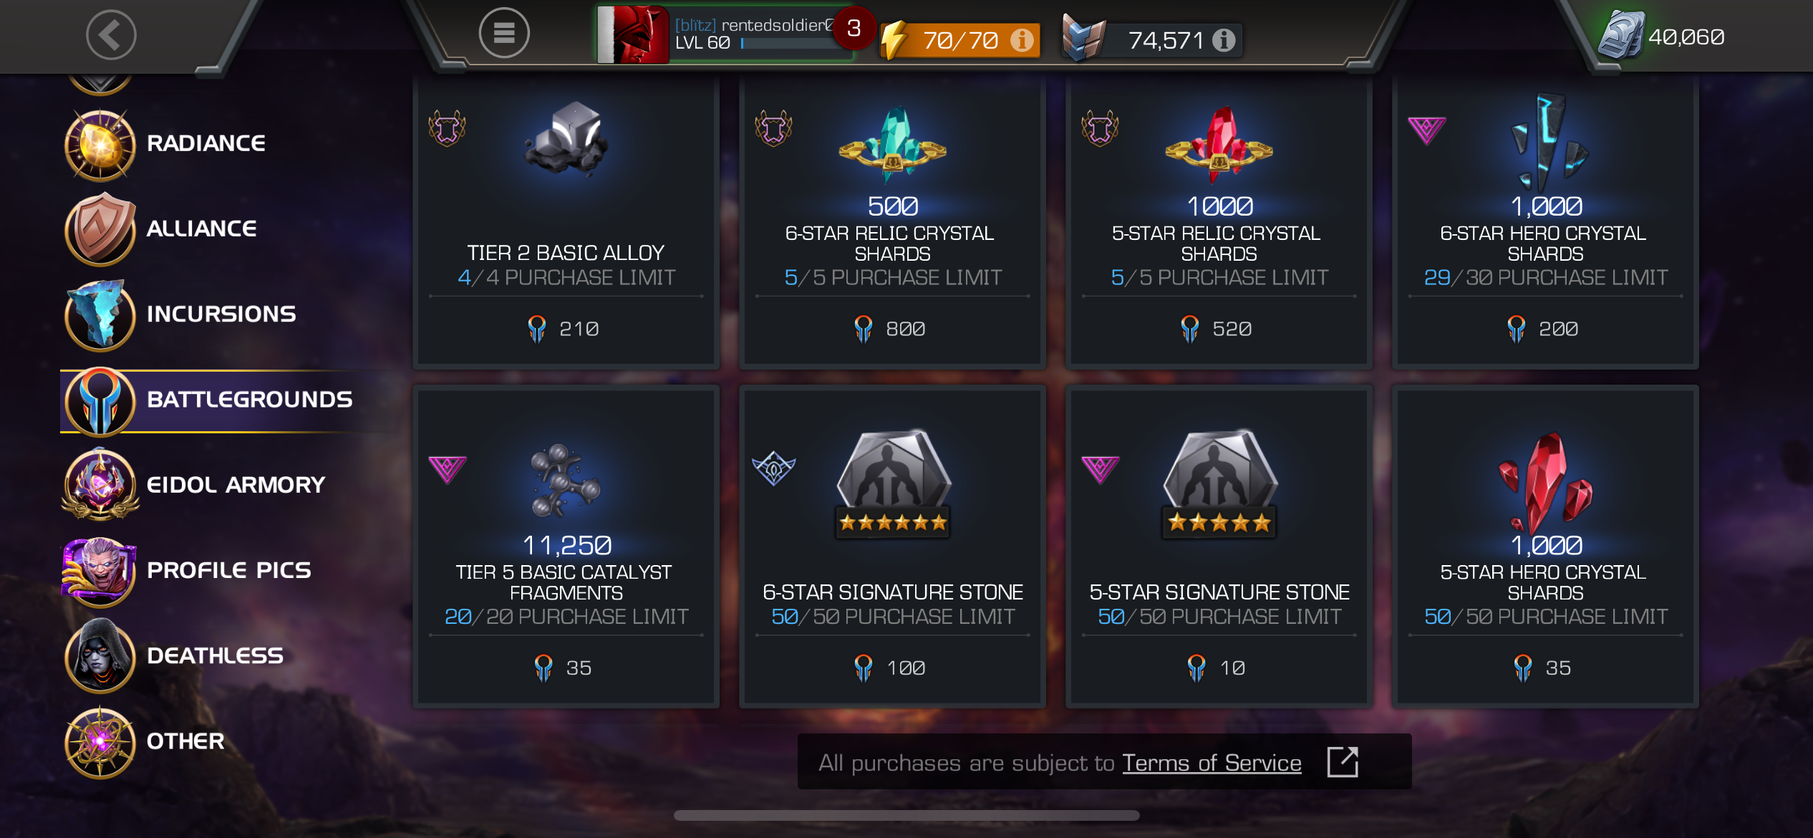Open the energy info icon

(1022, 40)
